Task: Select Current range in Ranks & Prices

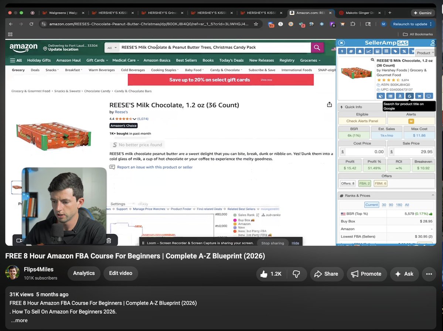Action: 371,205
